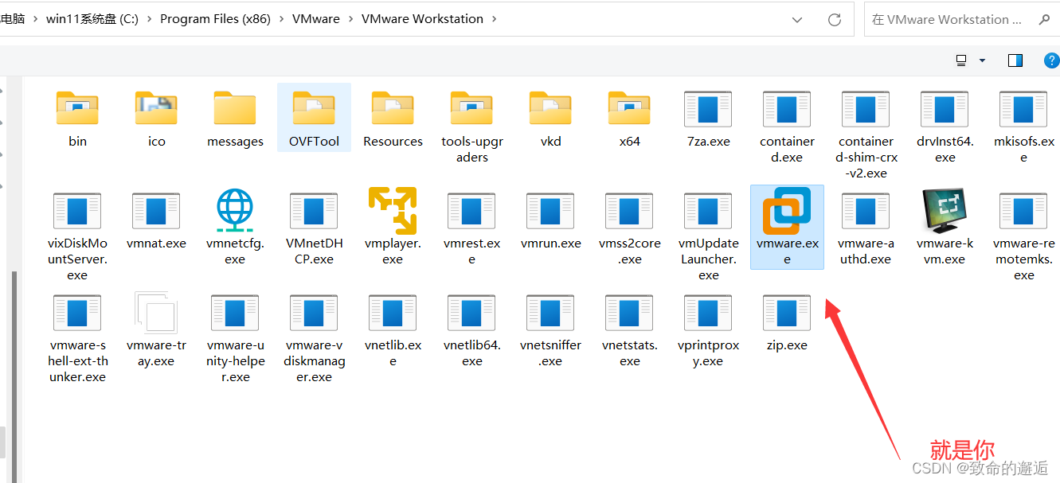
Task: Select the vnetsniffer.exe file
Action: pos(550,329)
